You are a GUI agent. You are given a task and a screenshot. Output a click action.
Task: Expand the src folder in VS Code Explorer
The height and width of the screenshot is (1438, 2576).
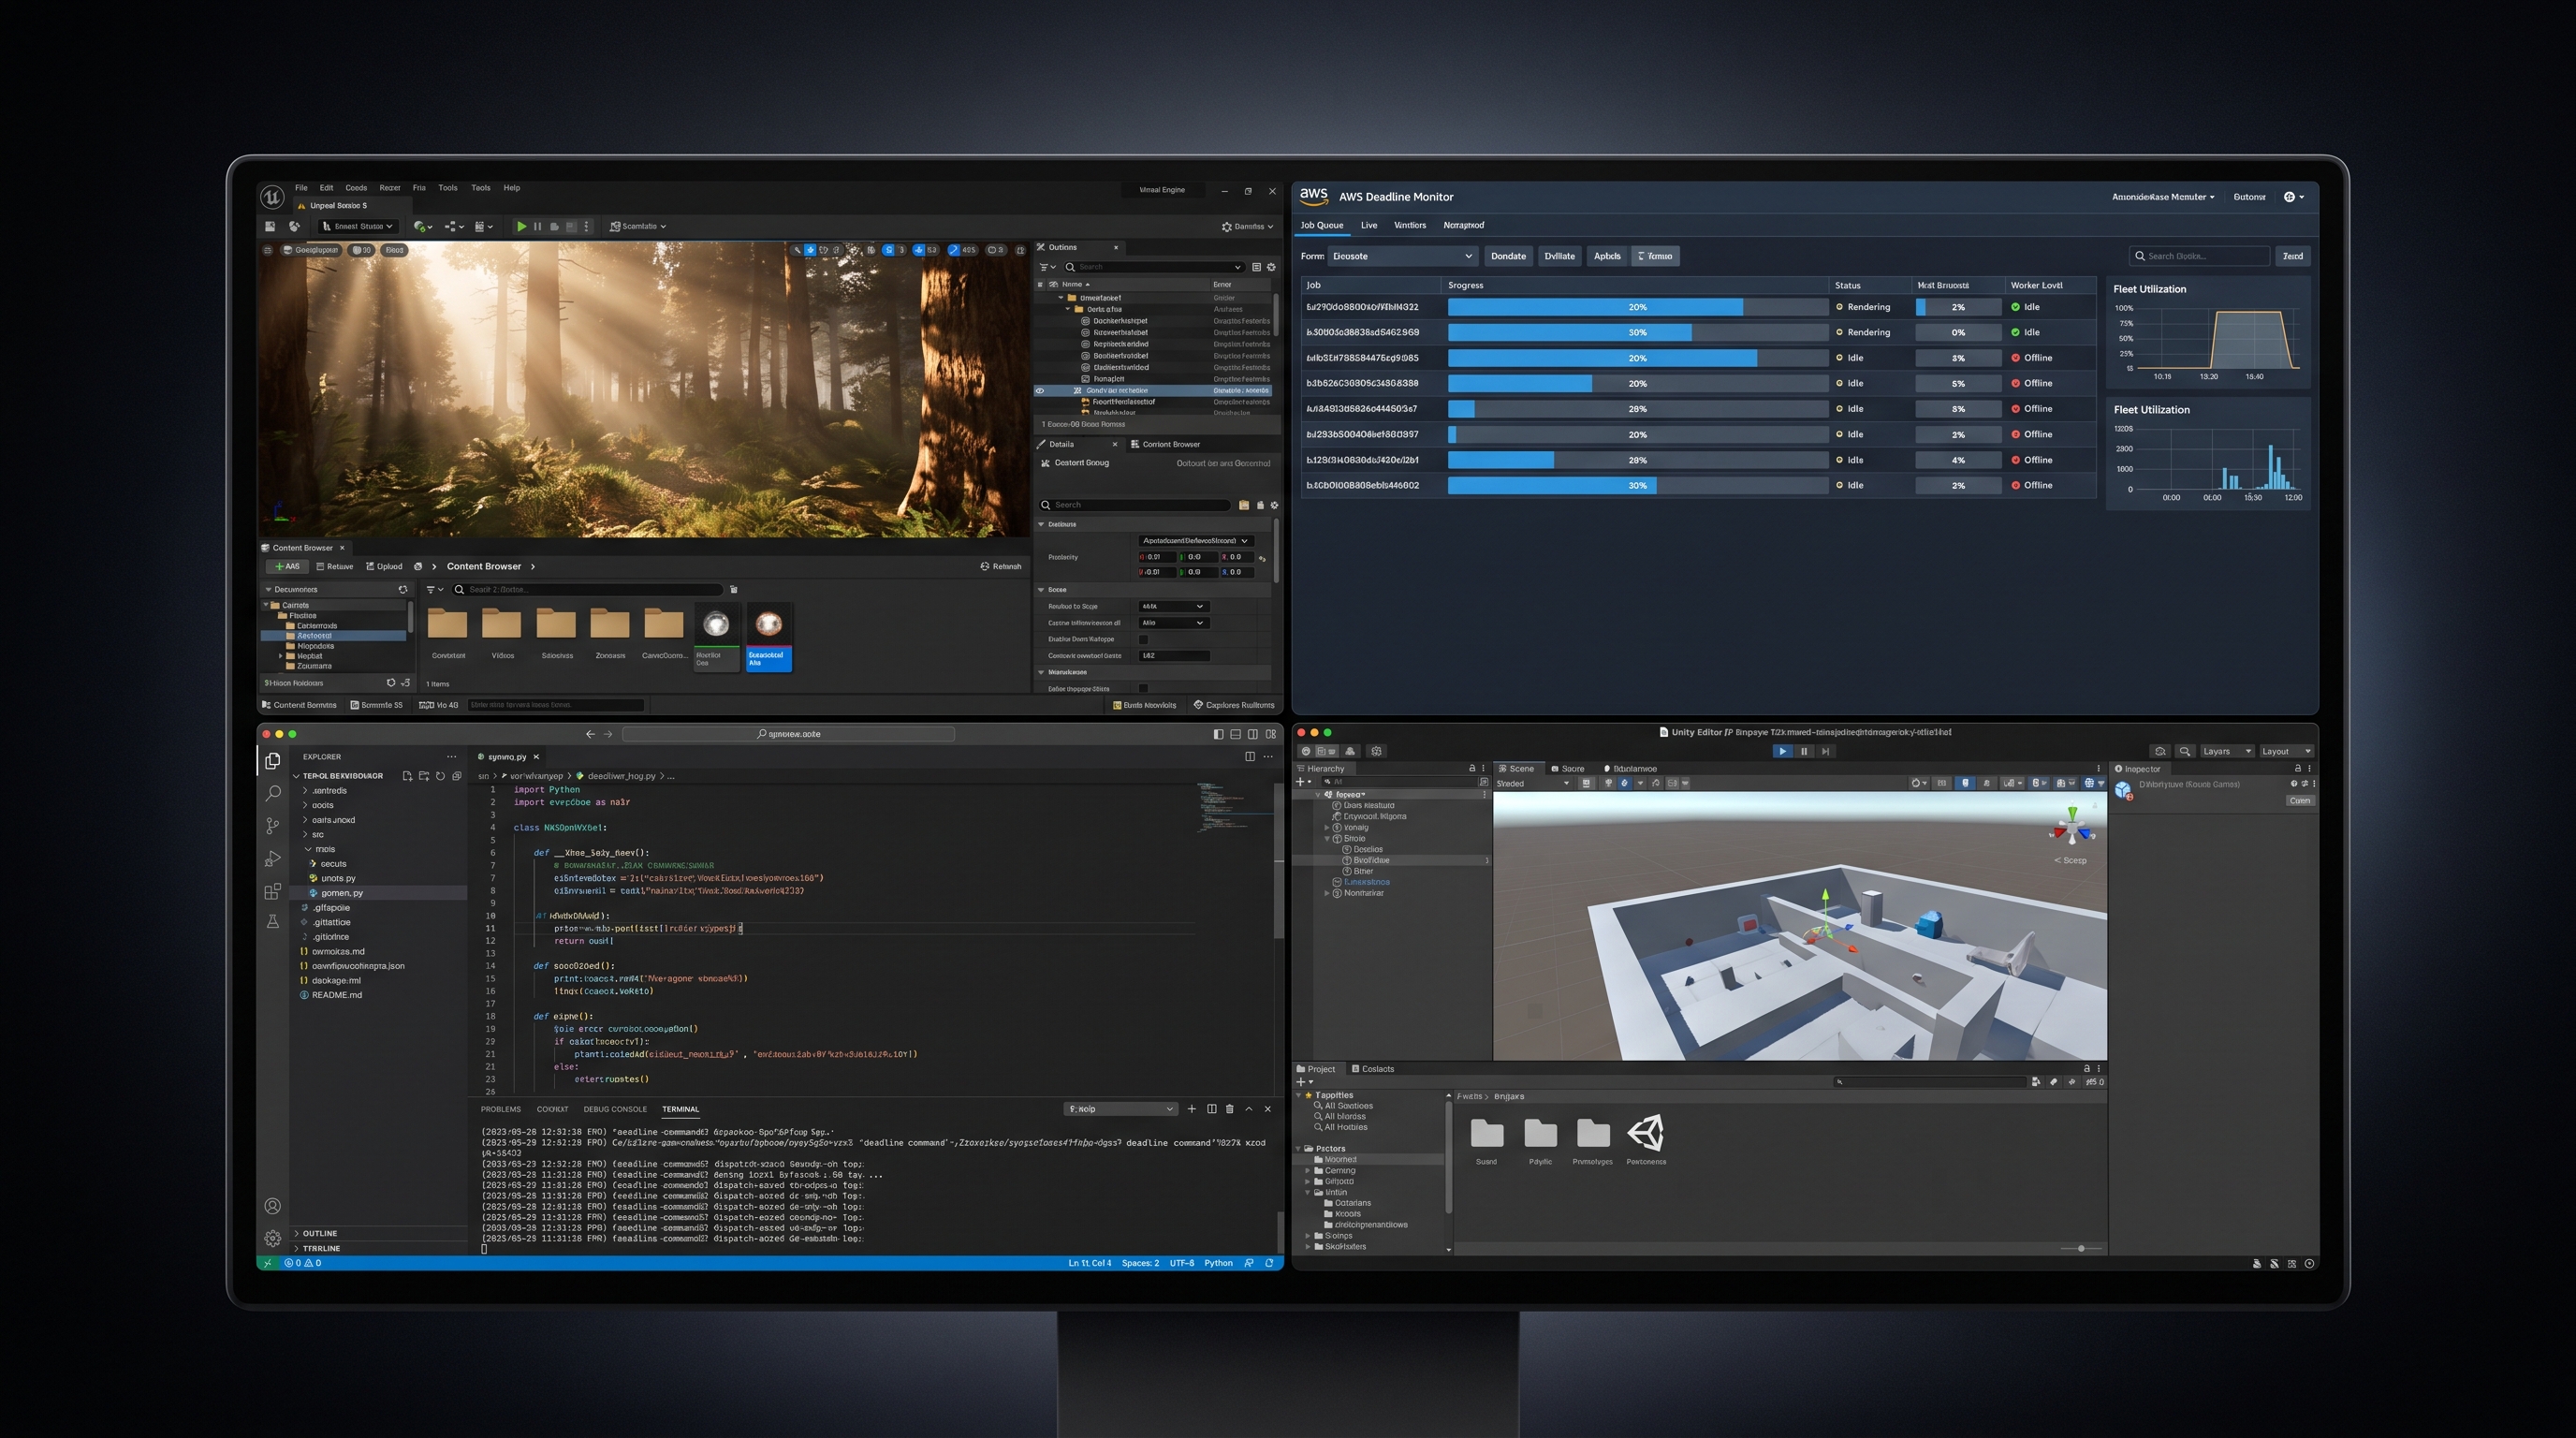tap(317, 834)
